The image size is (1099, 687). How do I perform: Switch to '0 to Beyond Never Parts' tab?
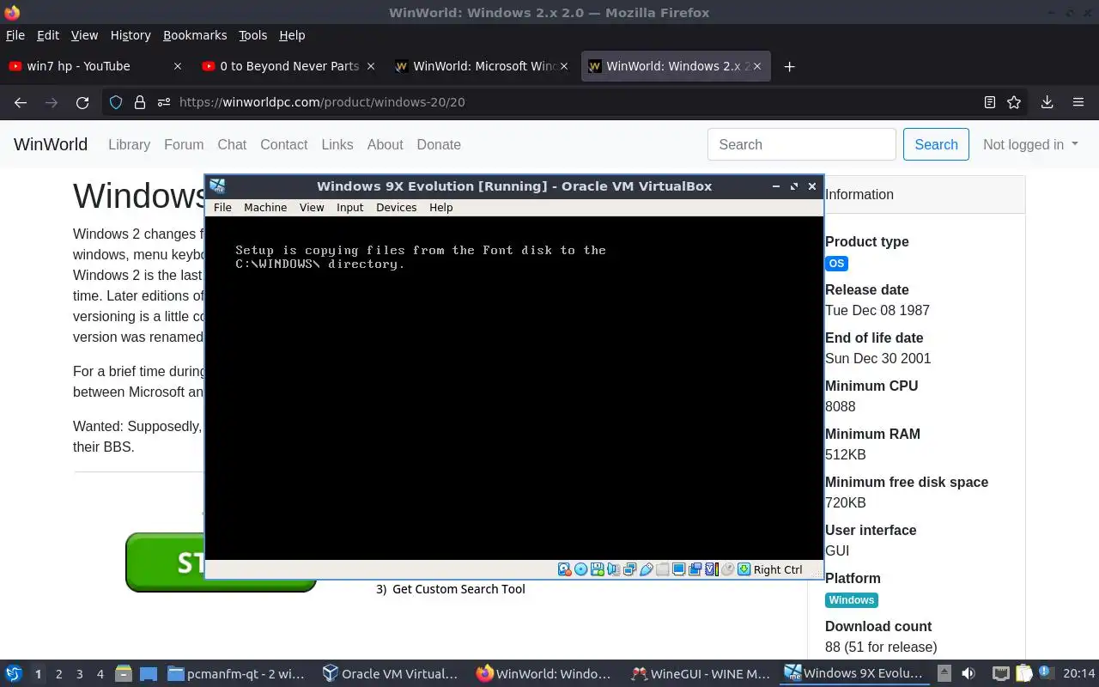[288, 66]
